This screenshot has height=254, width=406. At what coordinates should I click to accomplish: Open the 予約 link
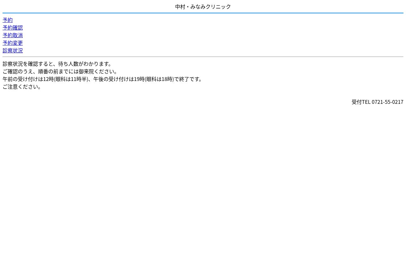point(8,20)
